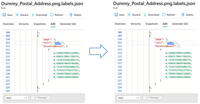Click the Save icon in right panel
Image resolution: width=200 pixels, height=104 pixels.
click(x=116, y=15)
